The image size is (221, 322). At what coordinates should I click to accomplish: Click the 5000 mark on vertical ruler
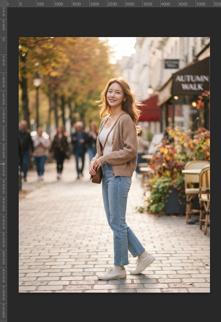[x=3, y=223]
